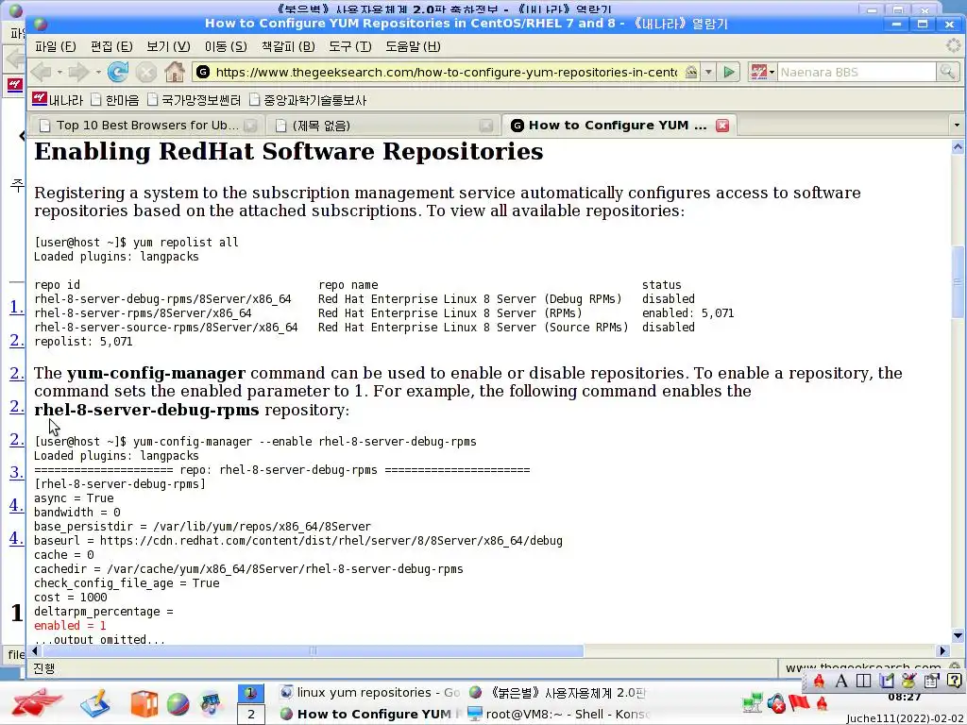Viewport: 967px width, 725px height.
Task: Open the 보기 (V) menu
Action: pyautogui.click(x=168, y=46)
